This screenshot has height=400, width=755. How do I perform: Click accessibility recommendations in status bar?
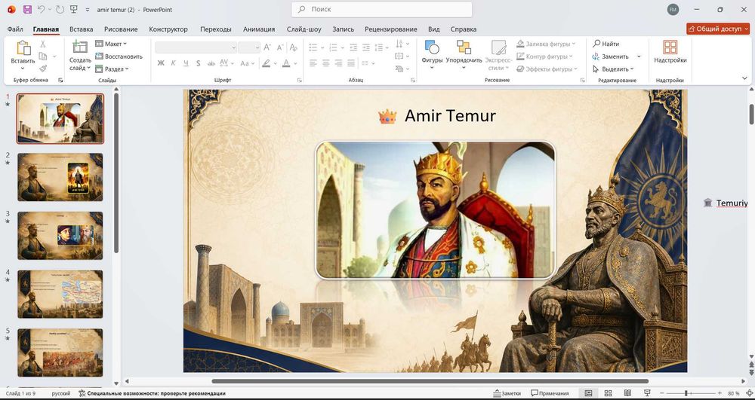click(152, 393)
